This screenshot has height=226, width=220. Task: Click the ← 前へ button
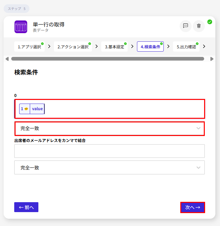[26, 207]
